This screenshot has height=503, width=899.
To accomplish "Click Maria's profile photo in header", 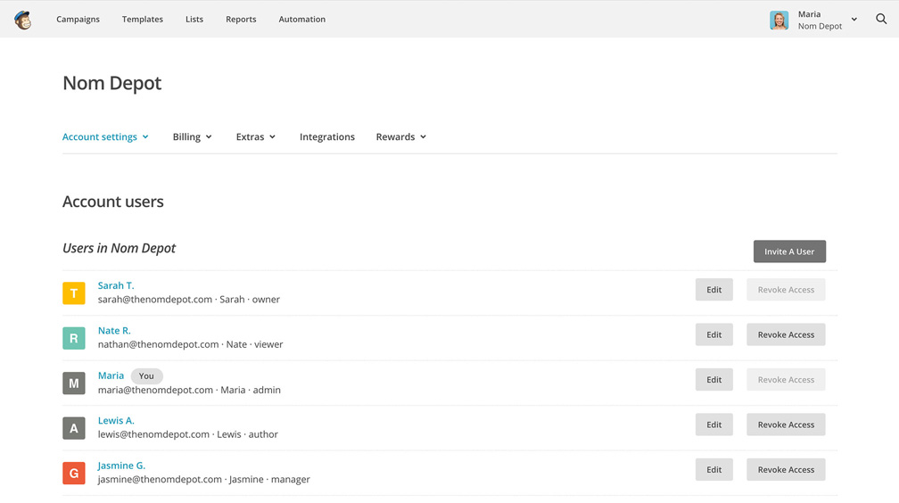I will tap(779, 20).
